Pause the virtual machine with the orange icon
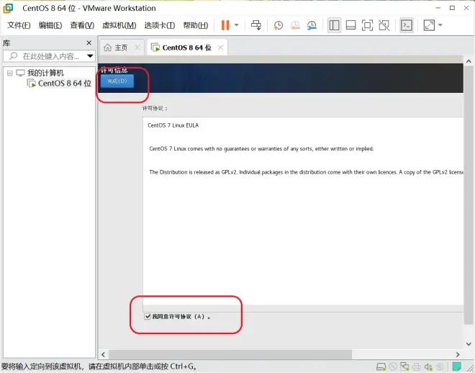 [x=225, y=25]
